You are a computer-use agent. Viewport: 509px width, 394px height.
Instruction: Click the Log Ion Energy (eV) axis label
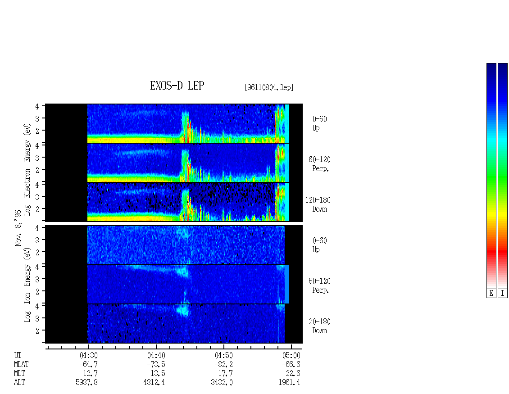[27, 285]
